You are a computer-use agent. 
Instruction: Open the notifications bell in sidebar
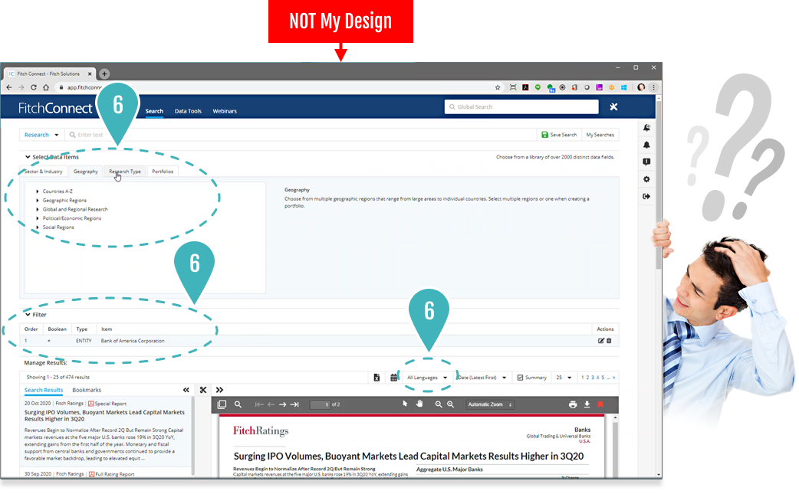[x=646, y=145]
